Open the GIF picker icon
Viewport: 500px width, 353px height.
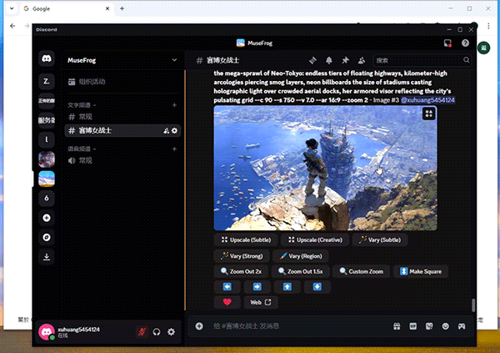click(413, 326)
